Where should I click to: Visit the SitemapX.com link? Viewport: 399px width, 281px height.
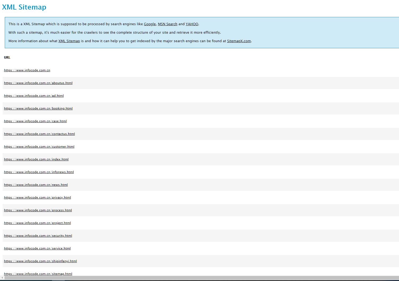point(239,41)
